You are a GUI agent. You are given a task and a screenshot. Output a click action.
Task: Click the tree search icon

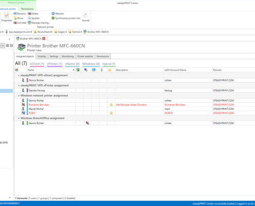(3, 45)
